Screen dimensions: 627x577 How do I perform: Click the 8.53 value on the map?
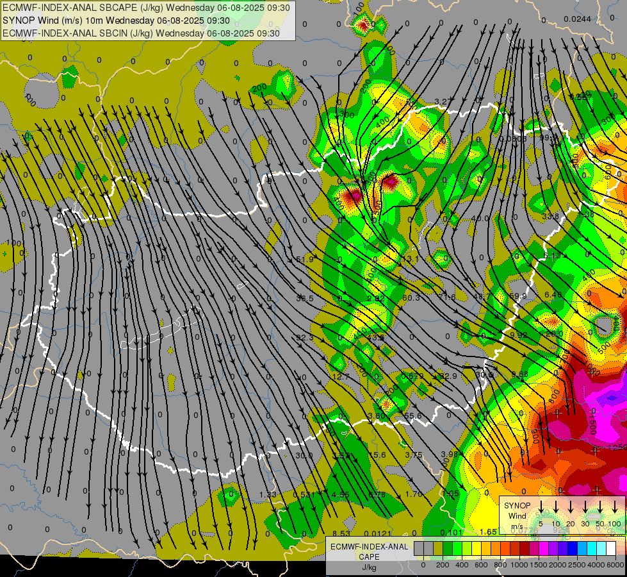341,533
